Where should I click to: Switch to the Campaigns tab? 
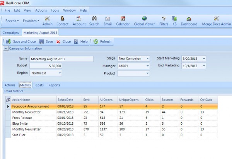[x=11, y=33]
